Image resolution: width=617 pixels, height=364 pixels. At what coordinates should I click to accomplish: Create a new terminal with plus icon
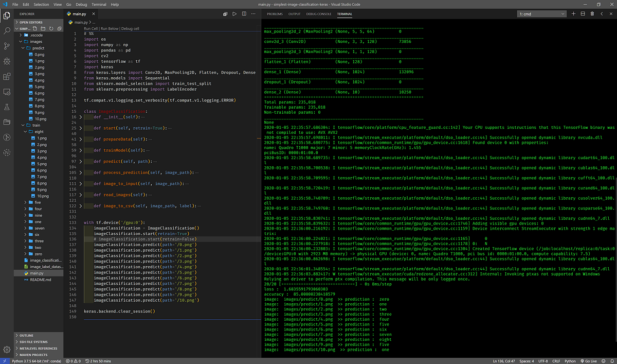click(x=574, y=14)
